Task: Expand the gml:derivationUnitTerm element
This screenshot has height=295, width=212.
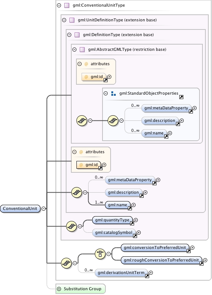Action: (x=151, y=273)
